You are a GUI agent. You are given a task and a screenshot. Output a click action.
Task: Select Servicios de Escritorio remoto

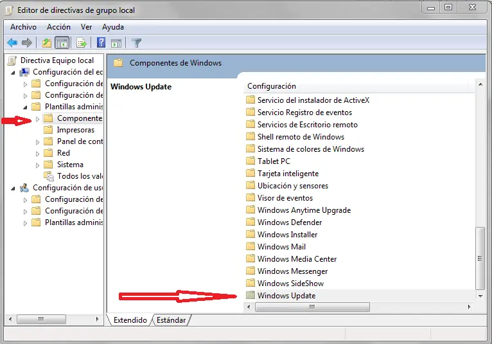coord(308,124)
